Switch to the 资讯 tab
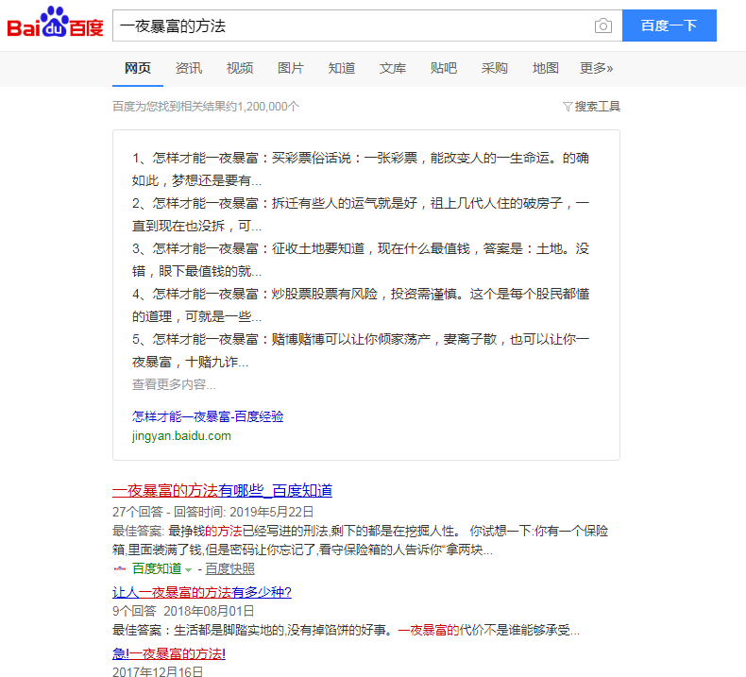The width and height of the screenshot is (746, 677). tap(189, 69)
